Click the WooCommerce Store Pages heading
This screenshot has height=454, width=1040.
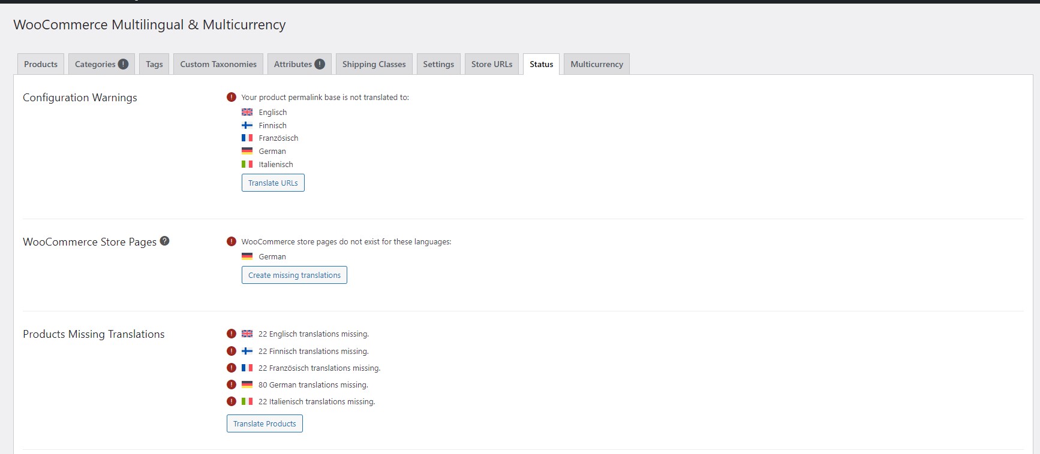click(x=89, y=242)
